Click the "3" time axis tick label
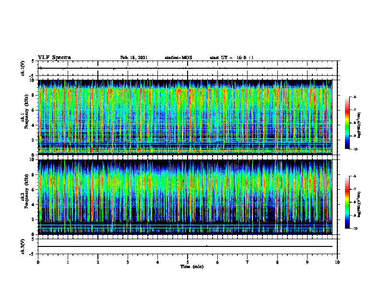 pyautogui.click(x=128, y=262)
